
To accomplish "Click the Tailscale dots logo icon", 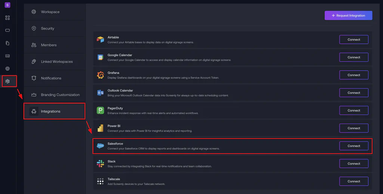I will [x=100, y=181].
